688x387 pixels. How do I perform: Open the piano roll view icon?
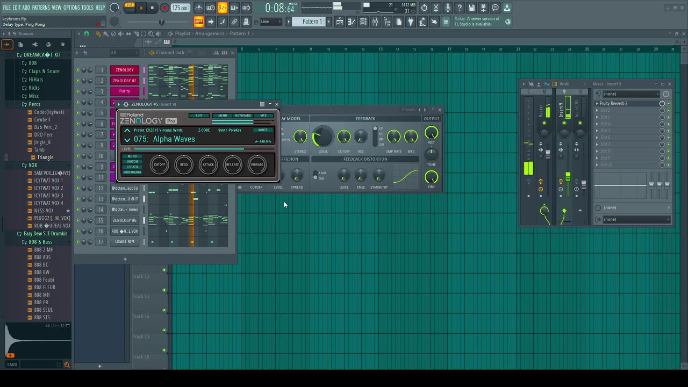pos(352,21)
